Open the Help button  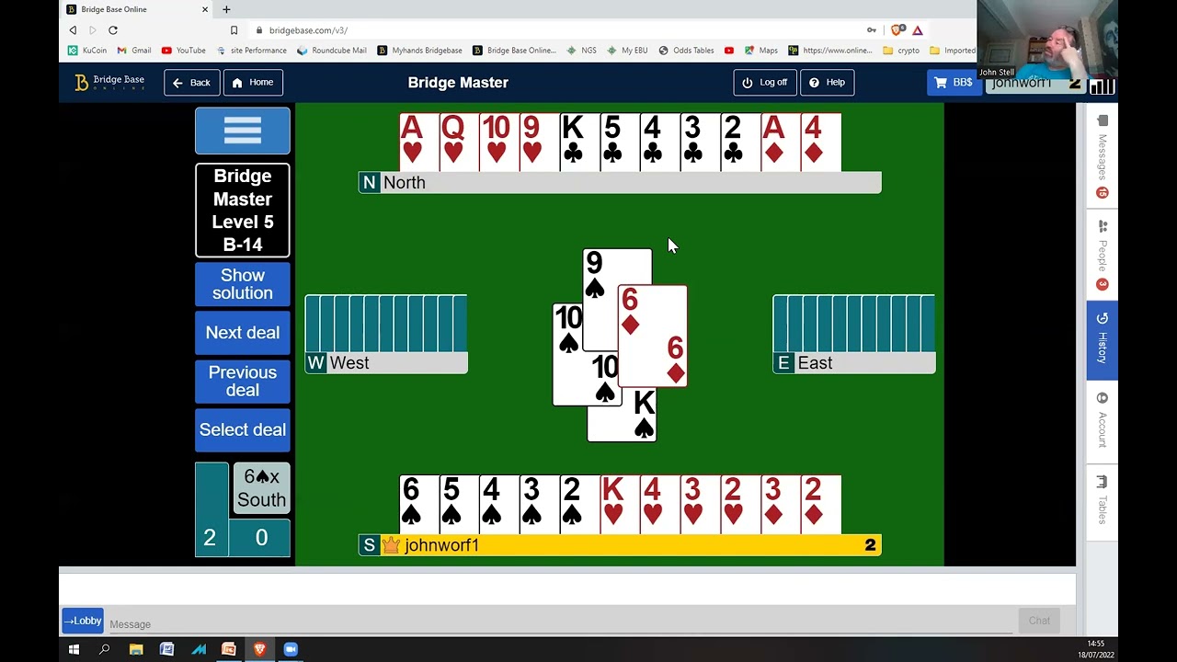[x=828, y=83]
